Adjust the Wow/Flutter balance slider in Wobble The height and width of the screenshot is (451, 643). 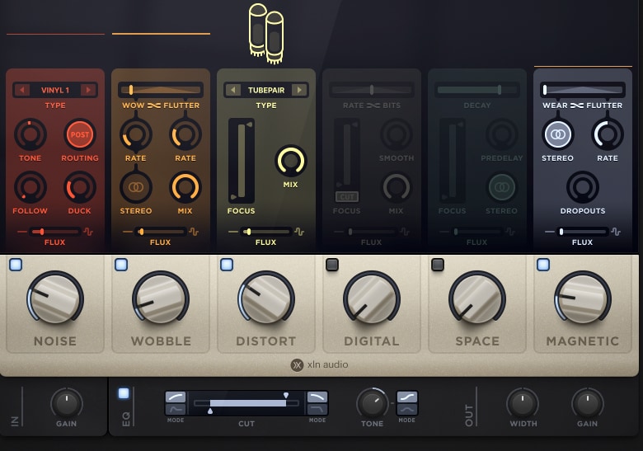161,90
